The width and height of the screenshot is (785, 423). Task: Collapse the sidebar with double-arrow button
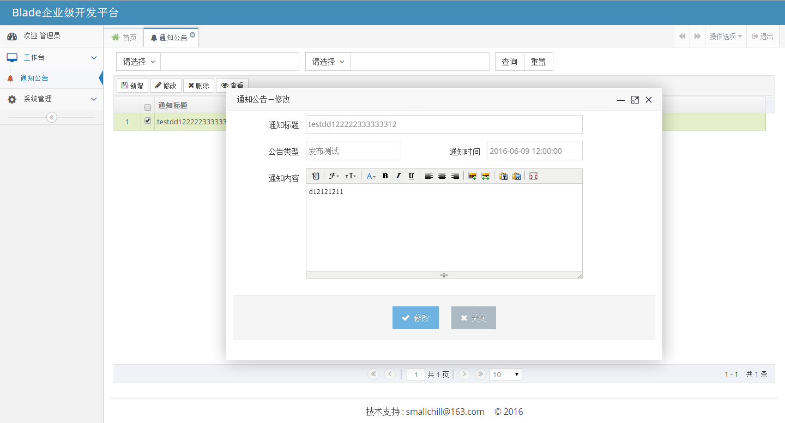tap(52, 117)
